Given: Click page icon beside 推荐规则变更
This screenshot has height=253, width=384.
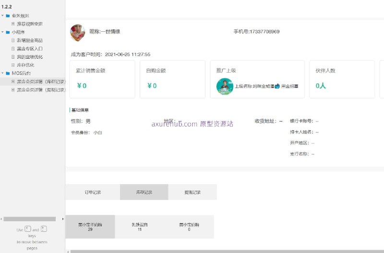Looking at the screenshot, I should pos(13,24).
